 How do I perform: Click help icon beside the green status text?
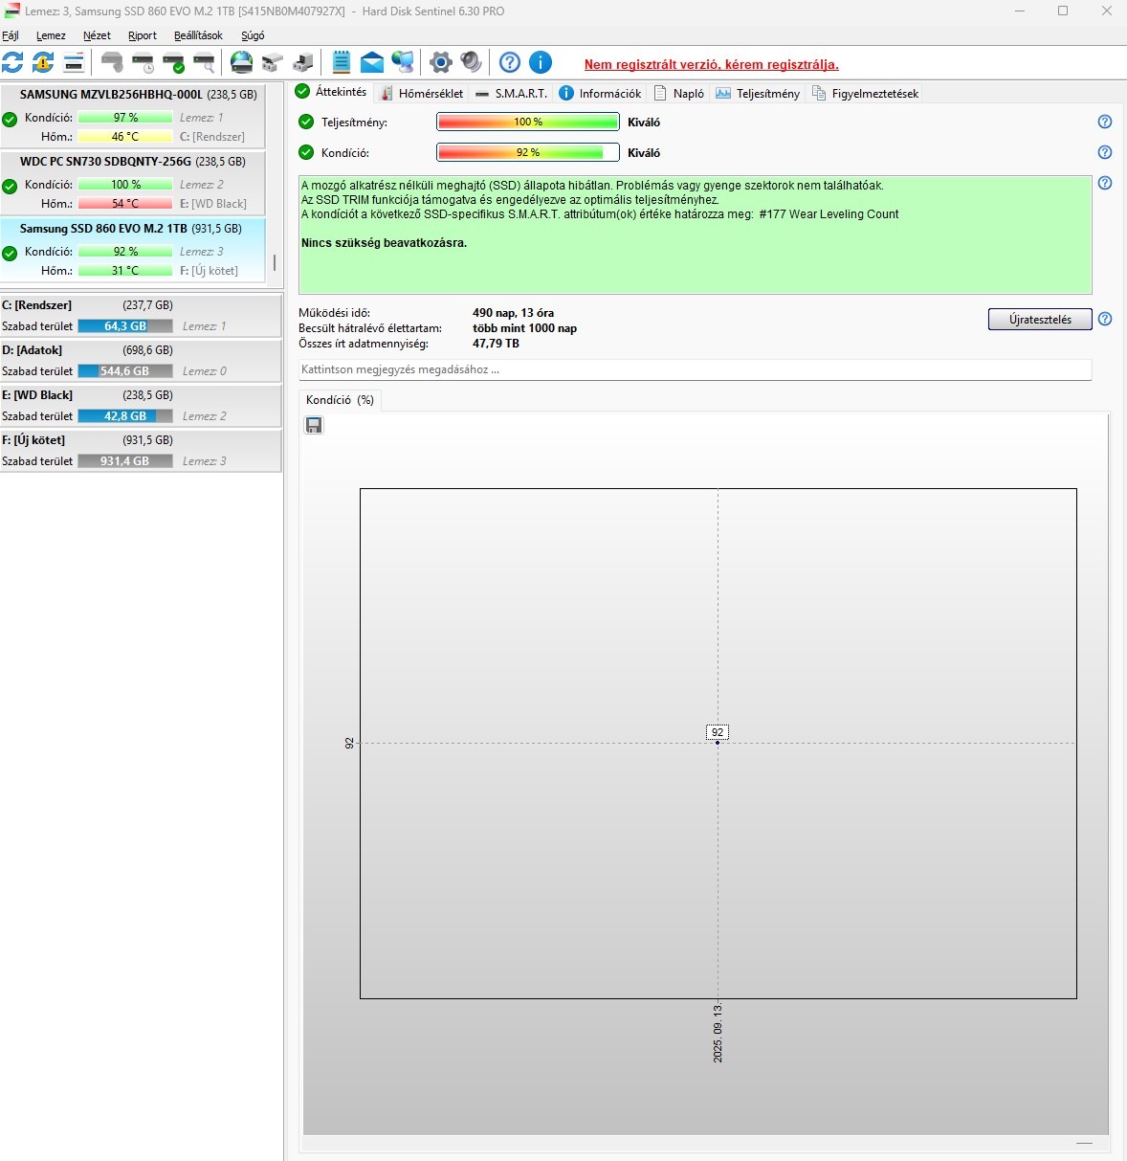pyautogui.click(x=1105, y=183)
